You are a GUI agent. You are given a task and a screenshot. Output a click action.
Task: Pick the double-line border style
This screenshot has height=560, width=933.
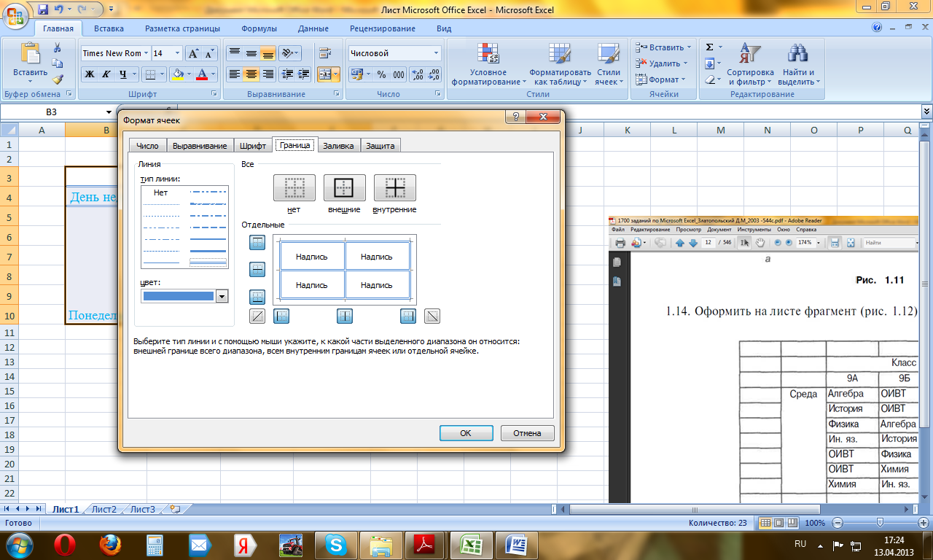[208, 261]
